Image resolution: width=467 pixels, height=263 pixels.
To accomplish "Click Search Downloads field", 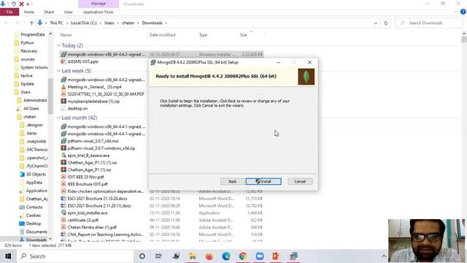I will pyautogui.click(x=429, y=23).
